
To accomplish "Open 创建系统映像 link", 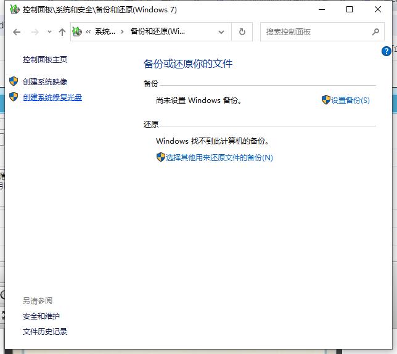I will tap(45, 82).
